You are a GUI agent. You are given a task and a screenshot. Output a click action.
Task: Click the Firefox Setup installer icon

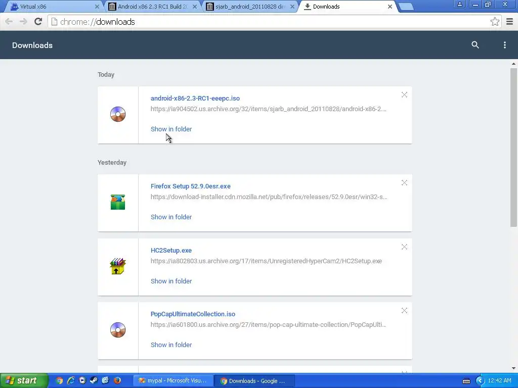point(118,202)
